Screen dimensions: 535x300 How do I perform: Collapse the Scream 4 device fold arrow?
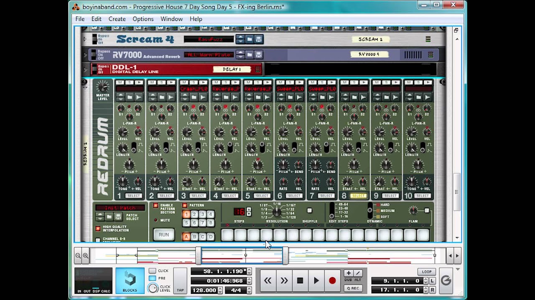tap(85, 39)
